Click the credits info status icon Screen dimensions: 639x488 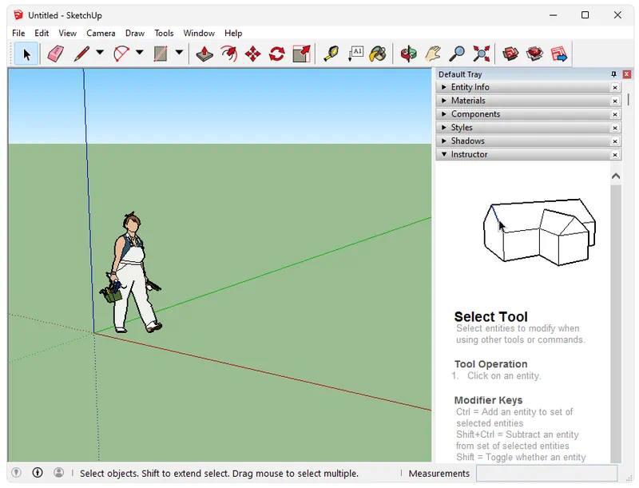click(x=38, y=473)
